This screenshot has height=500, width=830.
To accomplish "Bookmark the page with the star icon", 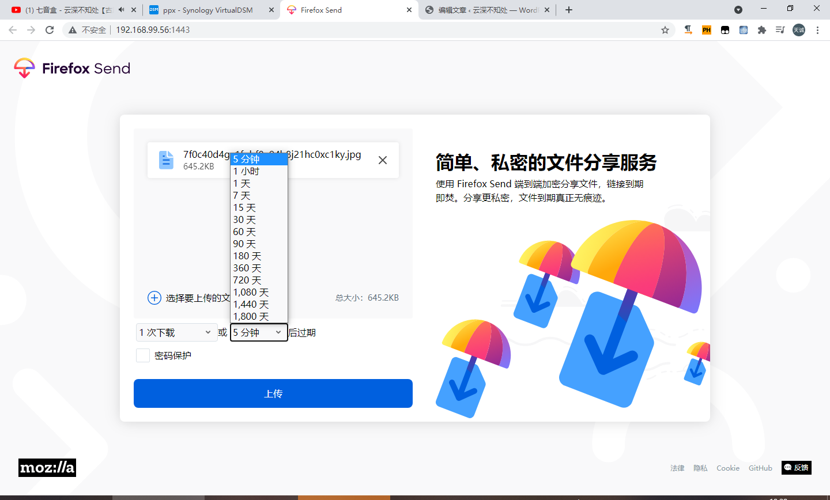I will click(666, 29).
